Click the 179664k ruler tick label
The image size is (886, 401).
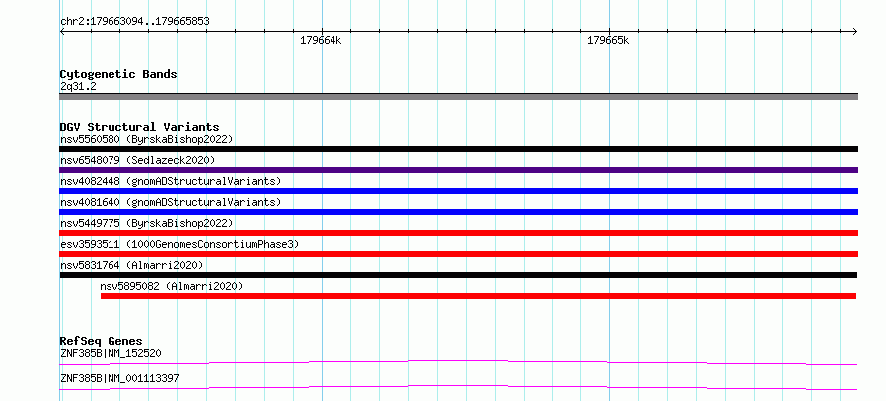pos(321,41)
